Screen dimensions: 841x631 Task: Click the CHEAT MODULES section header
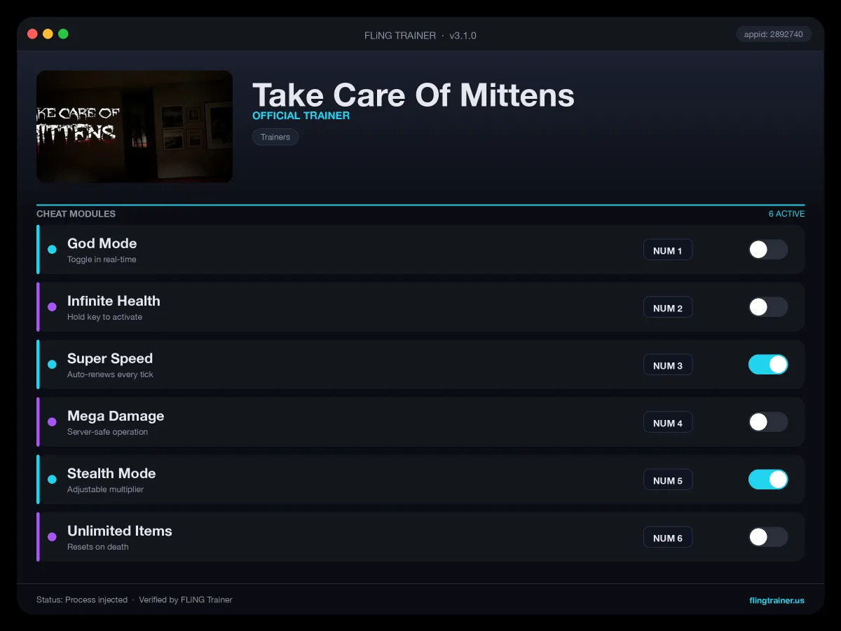point(76,214)
